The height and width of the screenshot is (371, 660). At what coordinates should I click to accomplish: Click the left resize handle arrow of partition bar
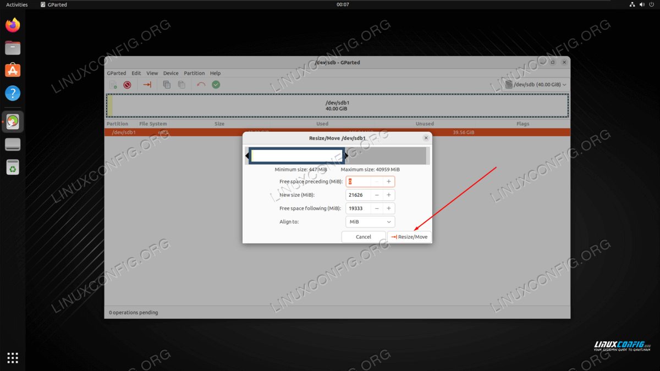tap(247, 156)
